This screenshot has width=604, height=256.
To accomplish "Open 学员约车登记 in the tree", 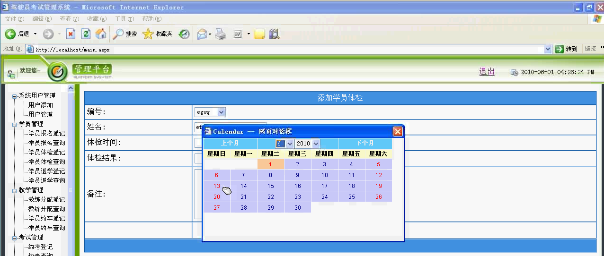I will click(x=47, y=218).
